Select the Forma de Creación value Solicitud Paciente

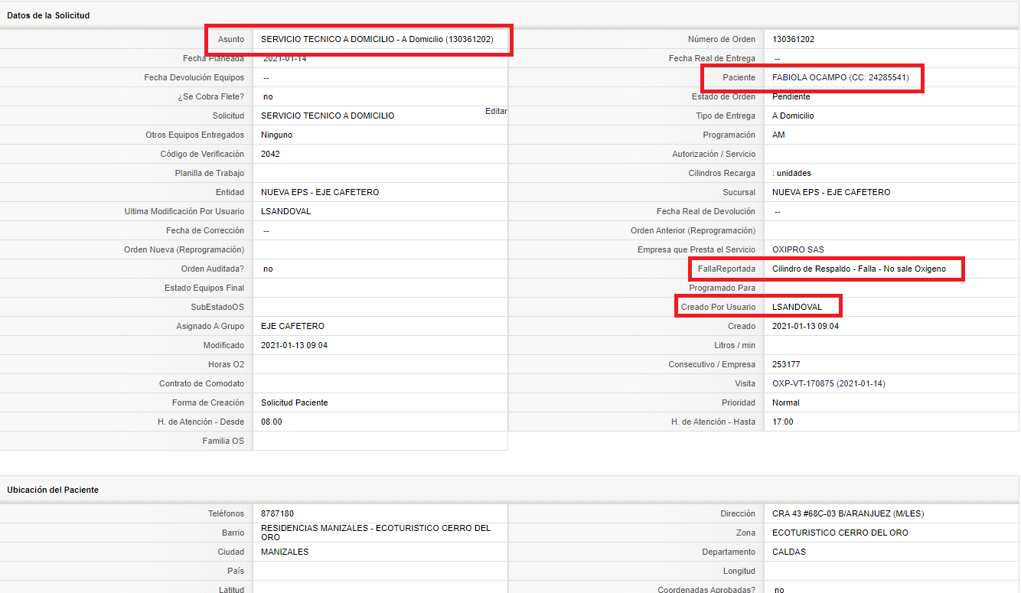pos(295,402)
